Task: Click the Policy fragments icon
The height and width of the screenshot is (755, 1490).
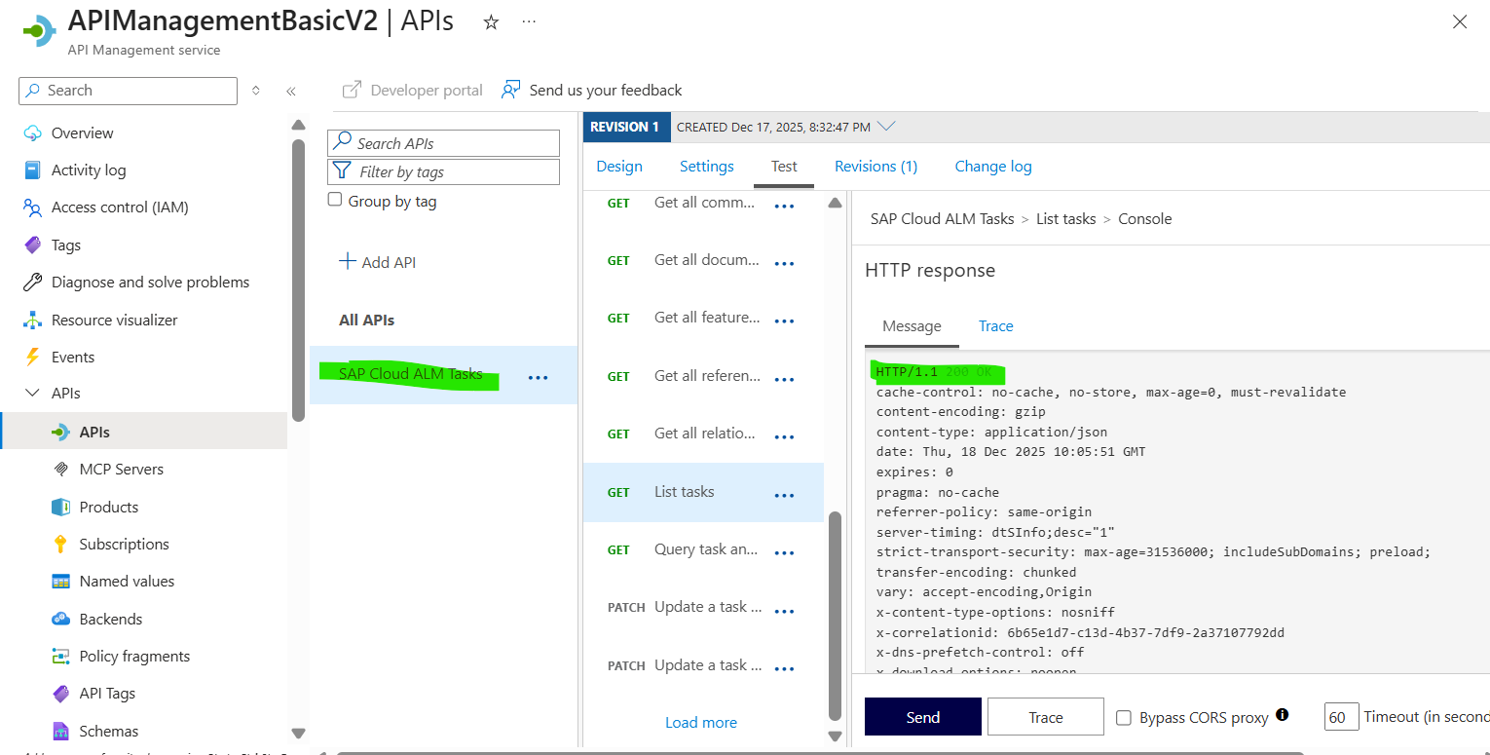Action: [x=61, y=657]
